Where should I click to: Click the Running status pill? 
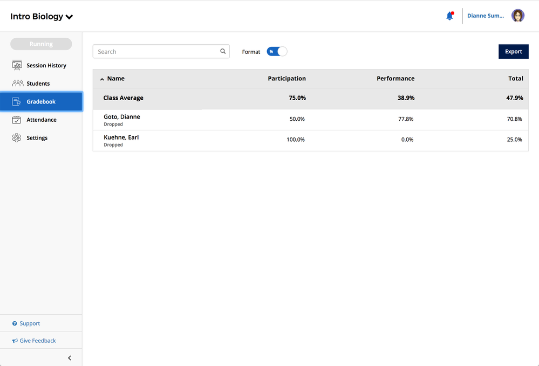(x=41, y=44)
